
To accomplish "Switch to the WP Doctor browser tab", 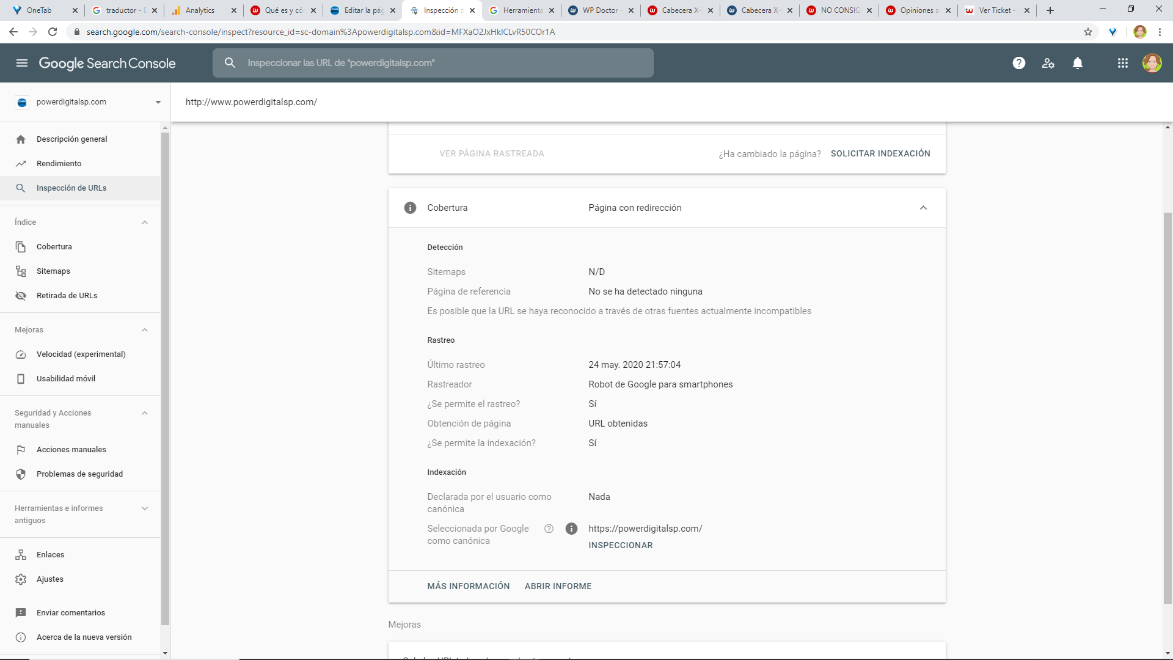I will [x=600, y=10].
